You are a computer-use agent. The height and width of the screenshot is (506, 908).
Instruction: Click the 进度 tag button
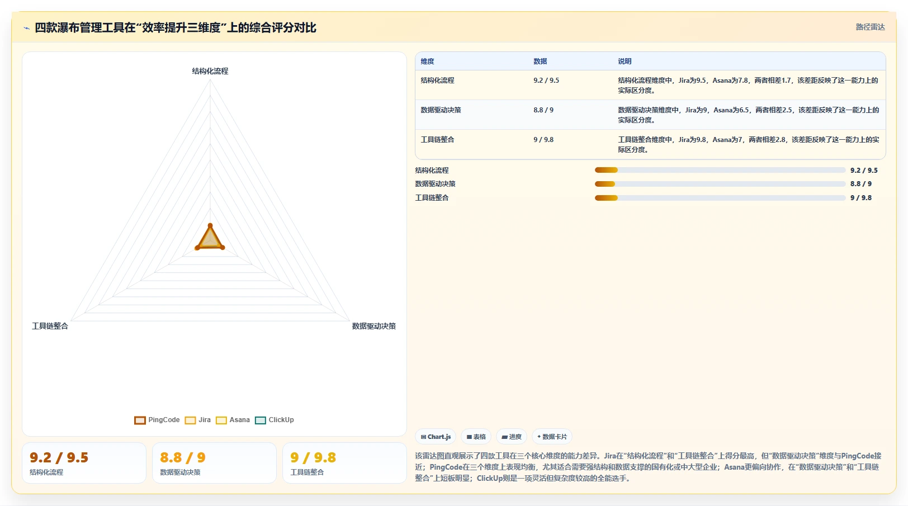[512, 437]
